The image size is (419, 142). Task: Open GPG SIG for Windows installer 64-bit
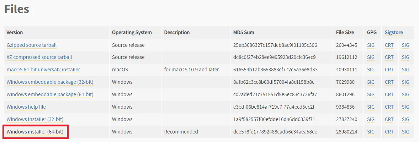[371, 132]
